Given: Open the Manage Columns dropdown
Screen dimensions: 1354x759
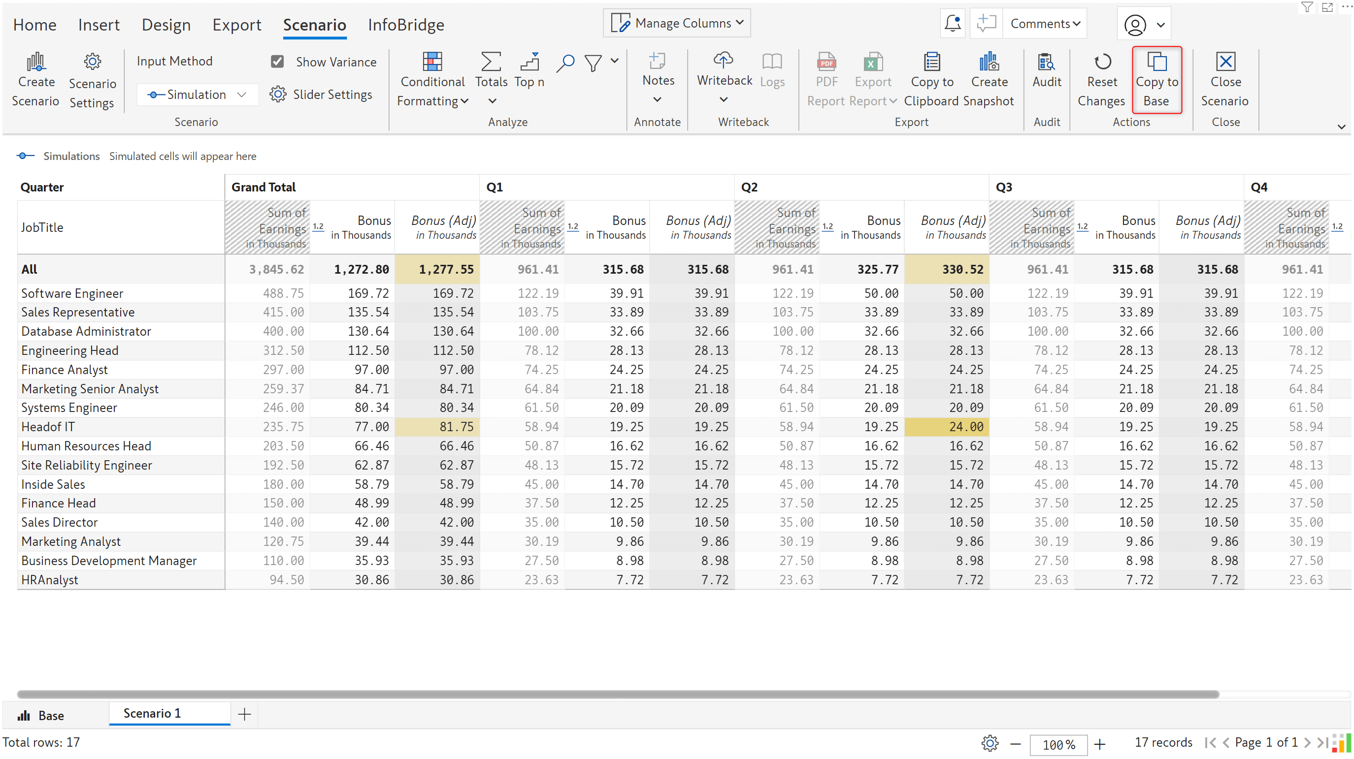Looking at the screenshot, I should tap(676, 23).
